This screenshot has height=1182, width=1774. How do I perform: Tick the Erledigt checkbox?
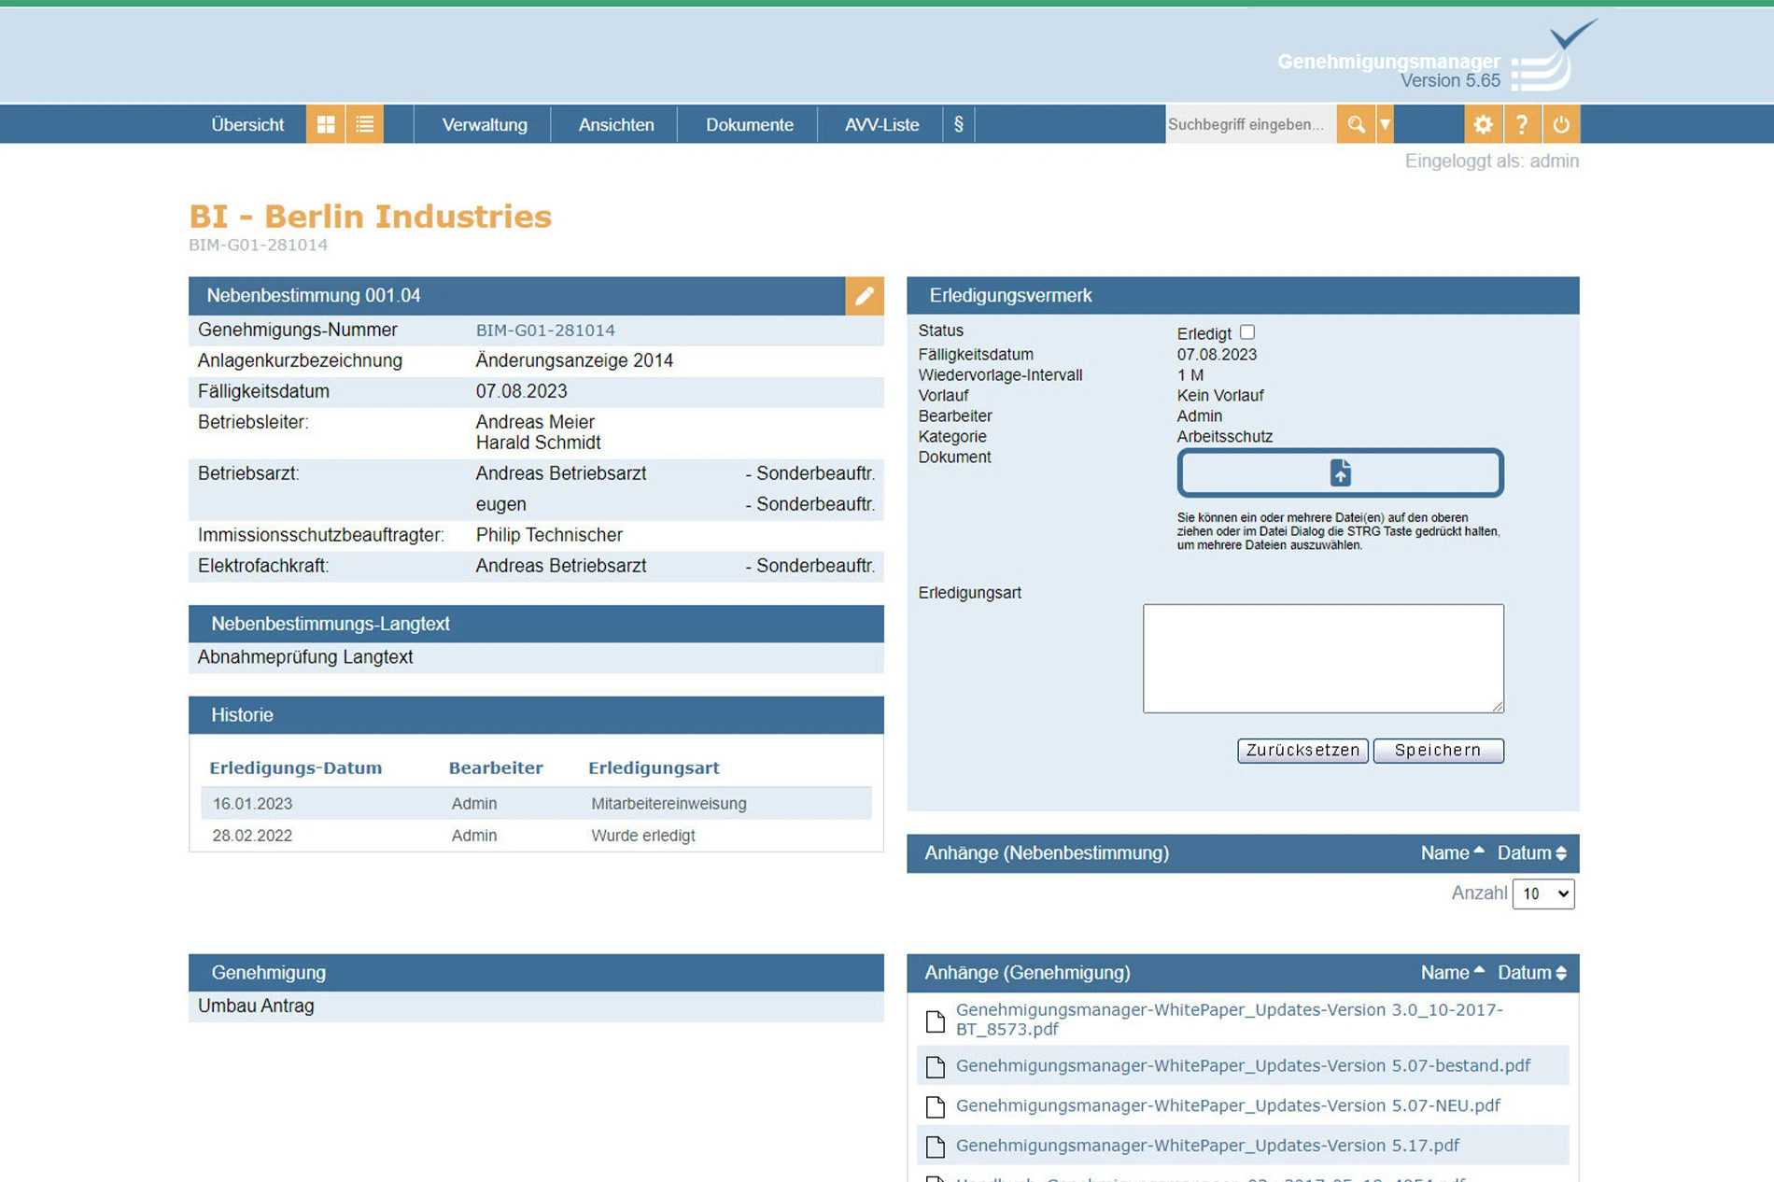tap(1247, 332)
